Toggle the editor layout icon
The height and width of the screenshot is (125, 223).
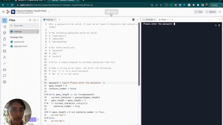133,19
